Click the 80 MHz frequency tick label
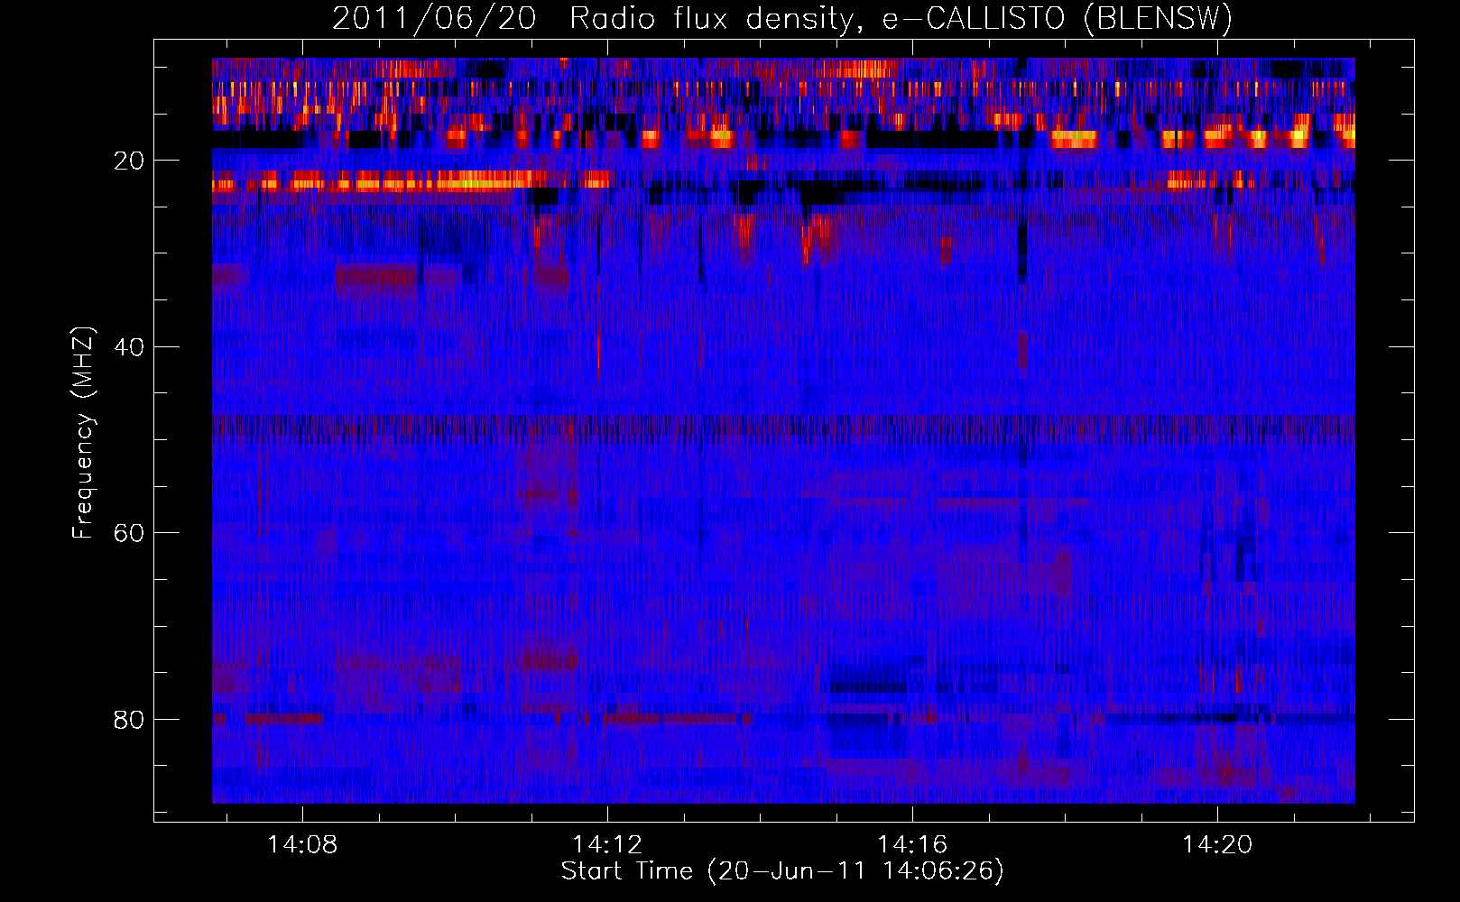This screenshot has width=1460, height=902. point(129,720)
